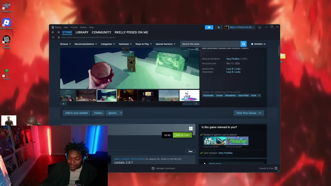Expand the Hardware dropdown
The height and width of the screenshot is (186, 331).
click(125, 44)
